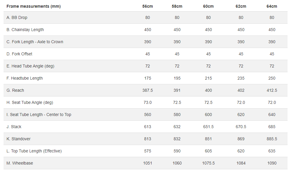292x174 pixels.
Task: Select the A. BB Drop row label
Action: pyautogui.click(x=17, y=17)
